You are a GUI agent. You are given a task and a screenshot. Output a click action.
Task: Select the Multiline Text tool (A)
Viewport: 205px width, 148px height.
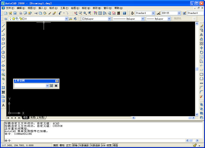[3, 105]
